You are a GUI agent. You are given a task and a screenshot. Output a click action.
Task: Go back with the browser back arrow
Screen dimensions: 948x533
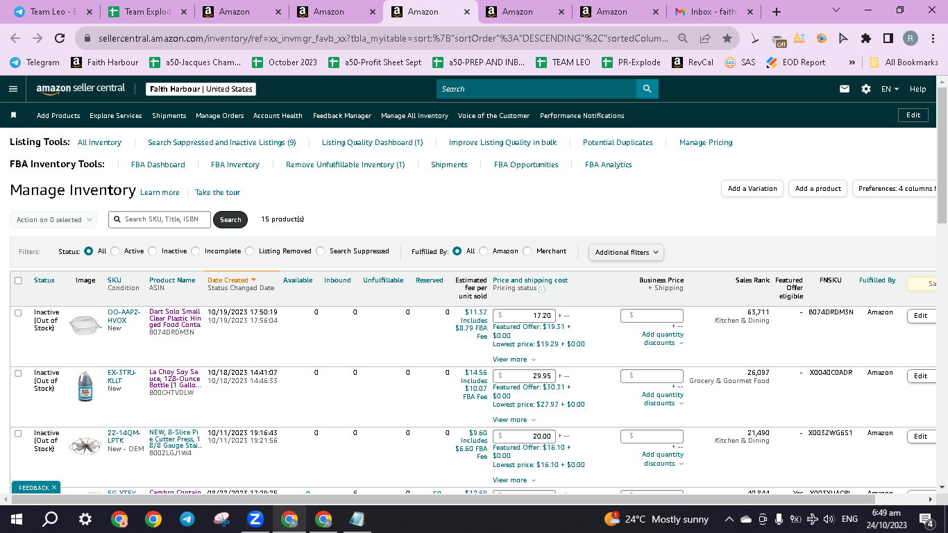click(15, 39)
